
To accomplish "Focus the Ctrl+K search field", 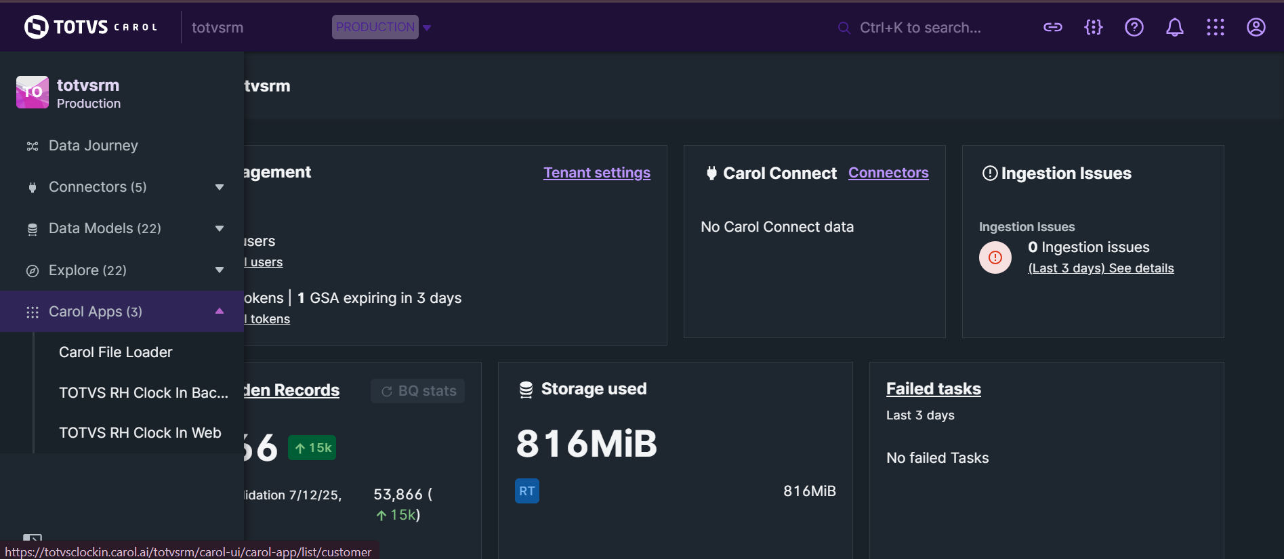I will pyautogui.click(x=919, y=28).
